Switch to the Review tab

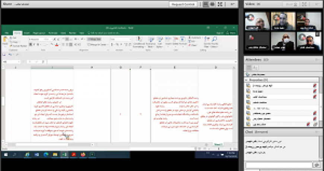[x=72, y=33]
